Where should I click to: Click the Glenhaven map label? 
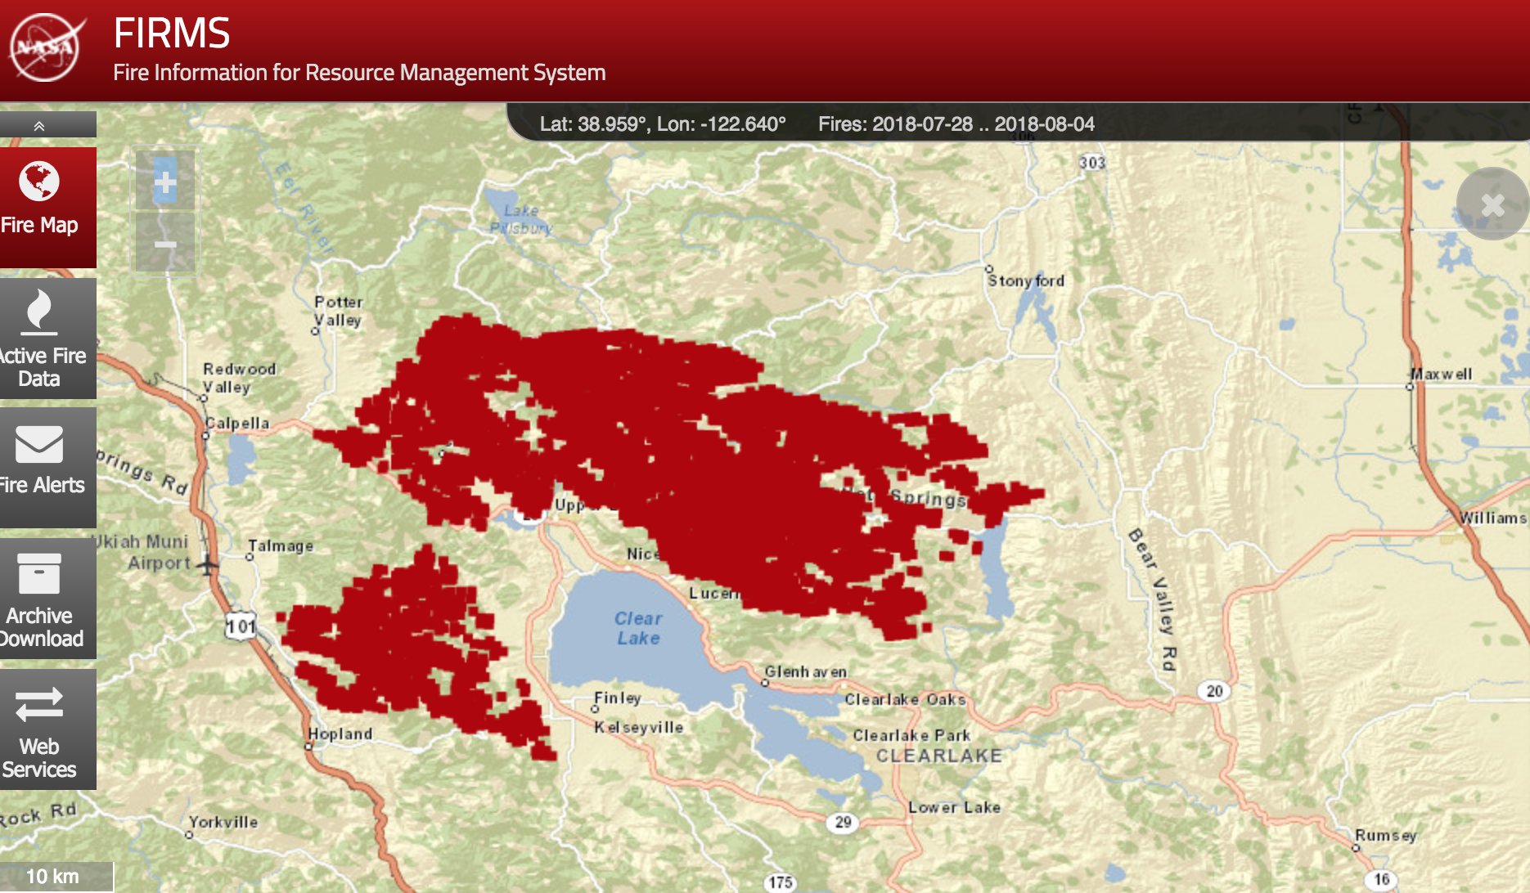pos(806,671)
